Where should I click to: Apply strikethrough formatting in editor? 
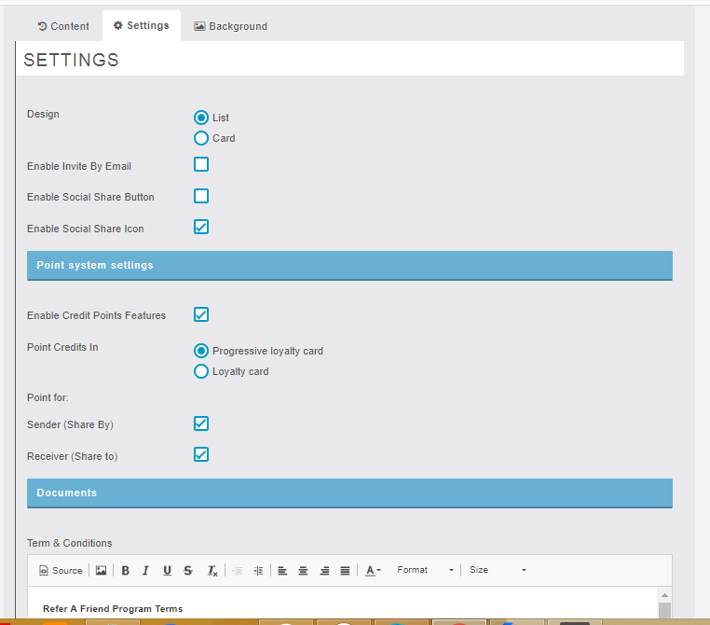(188, 571)
